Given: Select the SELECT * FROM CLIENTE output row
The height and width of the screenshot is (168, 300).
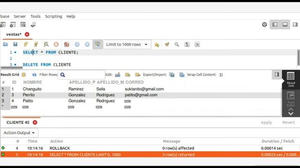Looking at the screenshot, I should [150, 154].
